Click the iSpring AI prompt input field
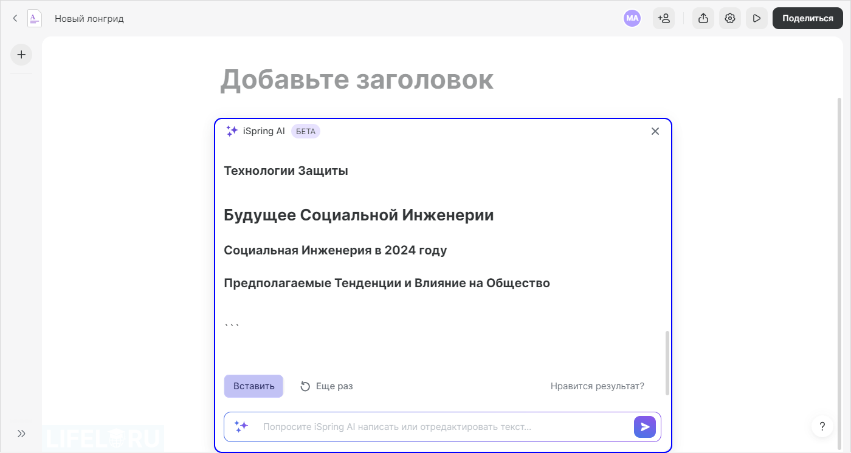This screenshot has width=851, height=453. tap(425, 427)
